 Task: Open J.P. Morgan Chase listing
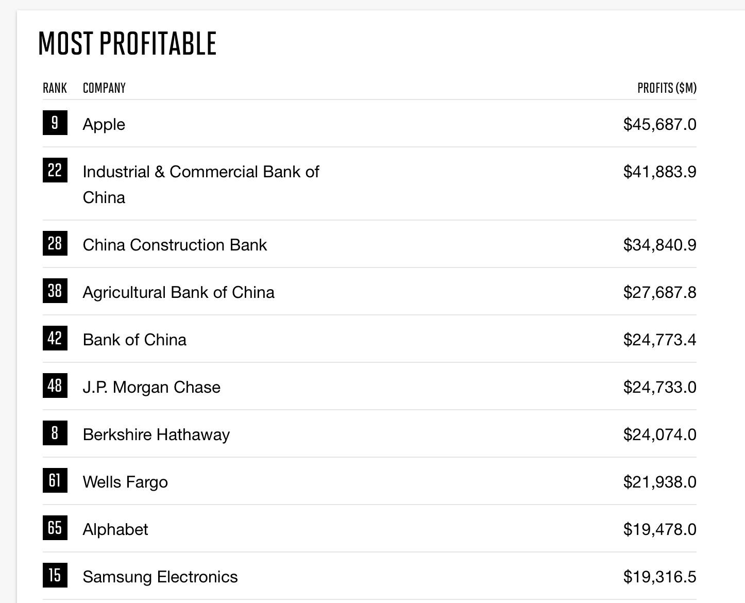pyautogui.click(x=151, y=387)
